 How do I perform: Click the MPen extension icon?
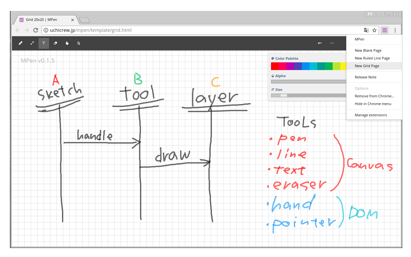pyautogui.click(x=385, y=30)
